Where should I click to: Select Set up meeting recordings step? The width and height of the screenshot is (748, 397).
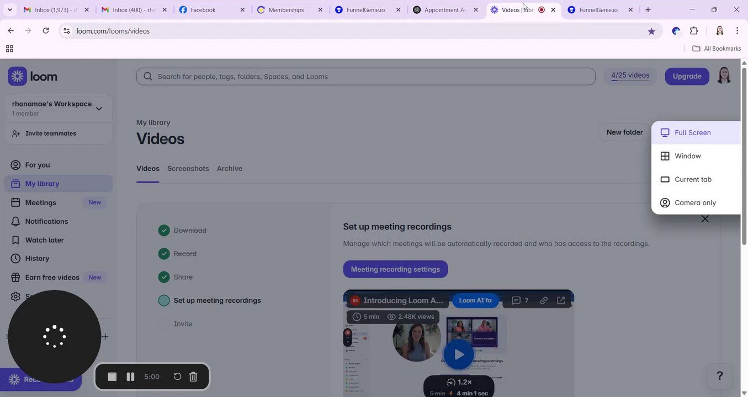(x=210, y=301)
